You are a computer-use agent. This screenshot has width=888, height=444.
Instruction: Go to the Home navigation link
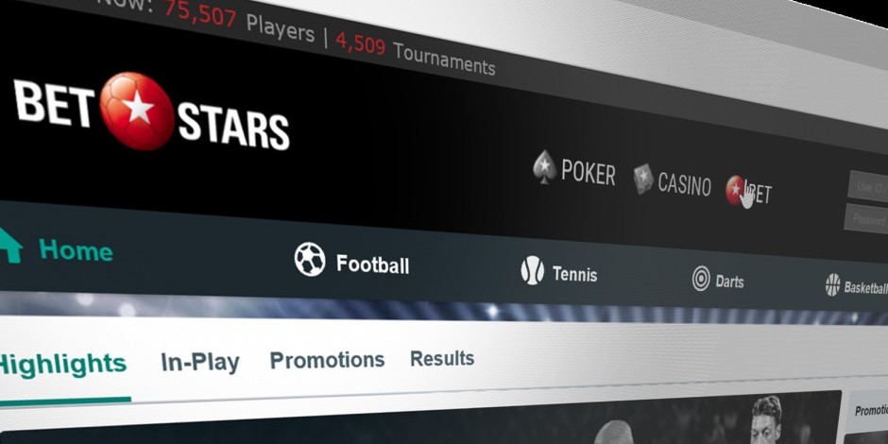[76, 250]
